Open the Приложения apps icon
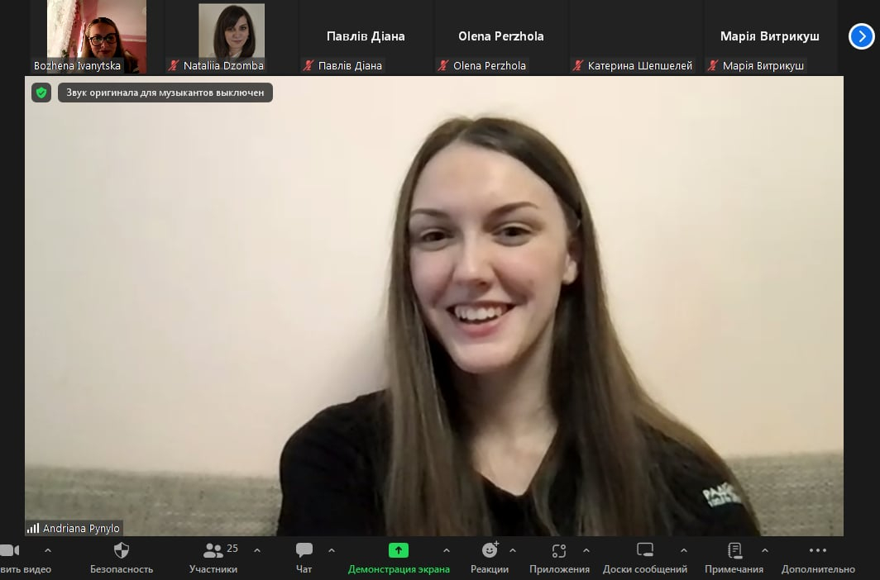Viewport: 880px width, 580px height. (559, 550)
